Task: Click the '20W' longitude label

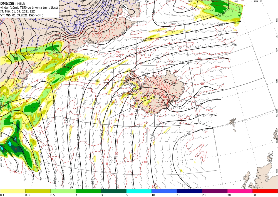Action: pos(147,1)
